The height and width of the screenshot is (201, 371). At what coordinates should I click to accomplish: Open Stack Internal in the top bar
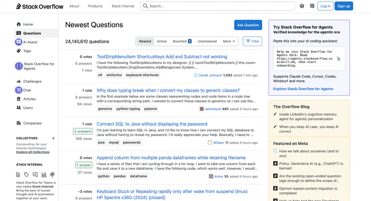click(123, 6)
